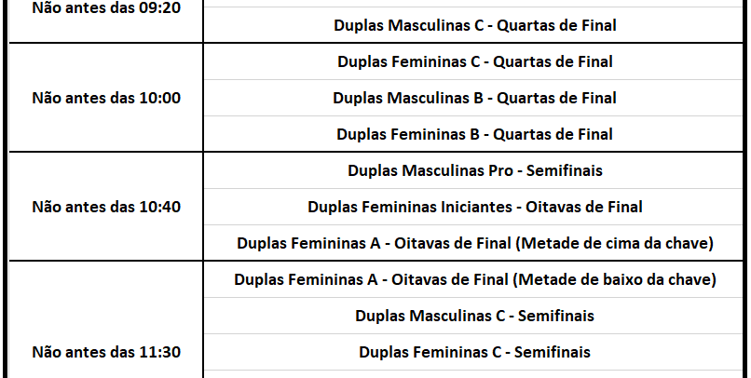Select the "Não antes das 11:30" time cell
Viewport: 751px width, 378px height.
(x=106, y=352)
